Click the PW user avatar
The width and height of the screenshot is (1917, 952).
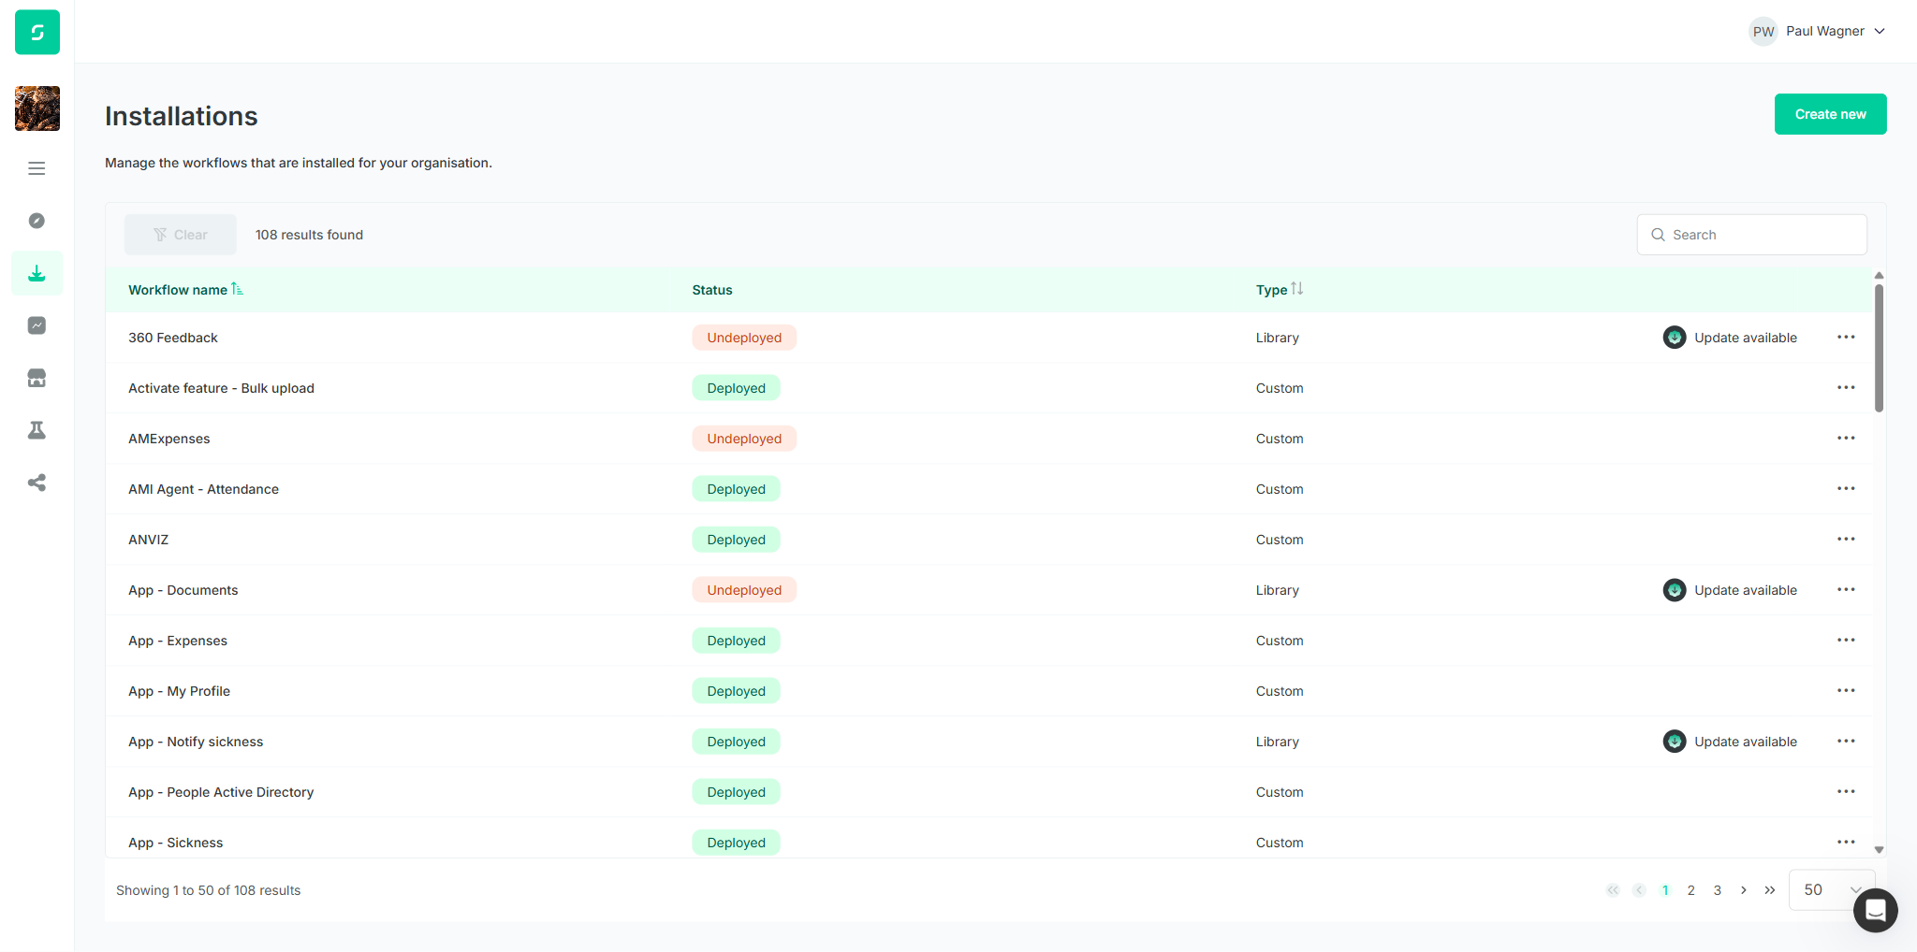coord(1763,31)
